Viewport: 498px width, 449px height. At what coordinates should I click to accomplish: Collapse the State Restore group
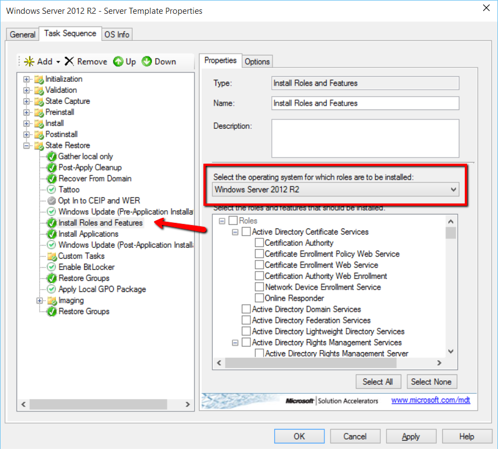(27, 145)
